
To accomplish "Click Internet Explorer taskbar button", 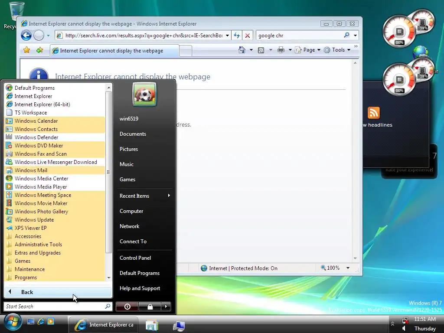I will click(x=104, y=325).
